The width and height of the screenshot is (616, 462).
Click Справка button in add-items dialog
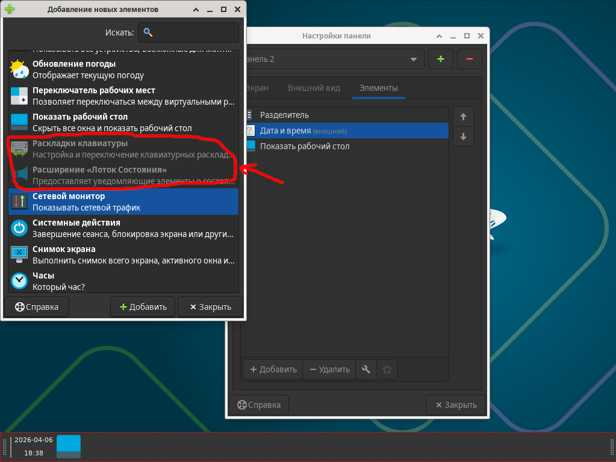tap(37, 307)
